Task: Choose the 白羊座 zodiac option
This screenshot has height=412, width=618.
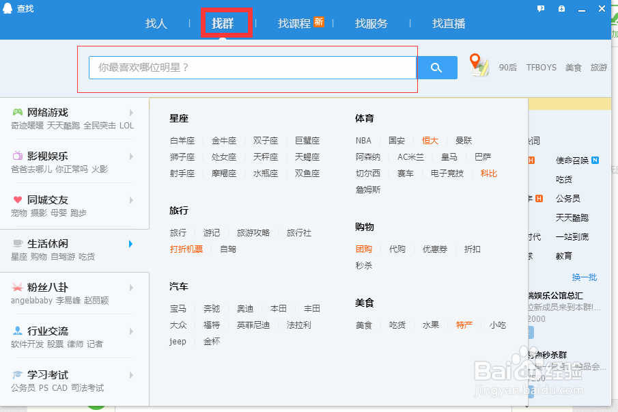Action: 183,140
